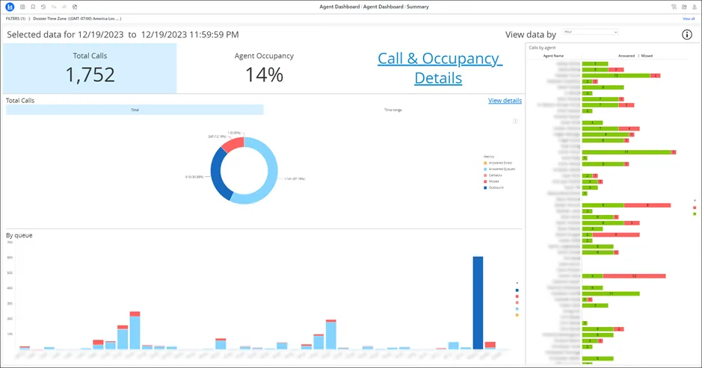Click the redo arrow icon
Viewport: 702px width, 368px height.
64,7
